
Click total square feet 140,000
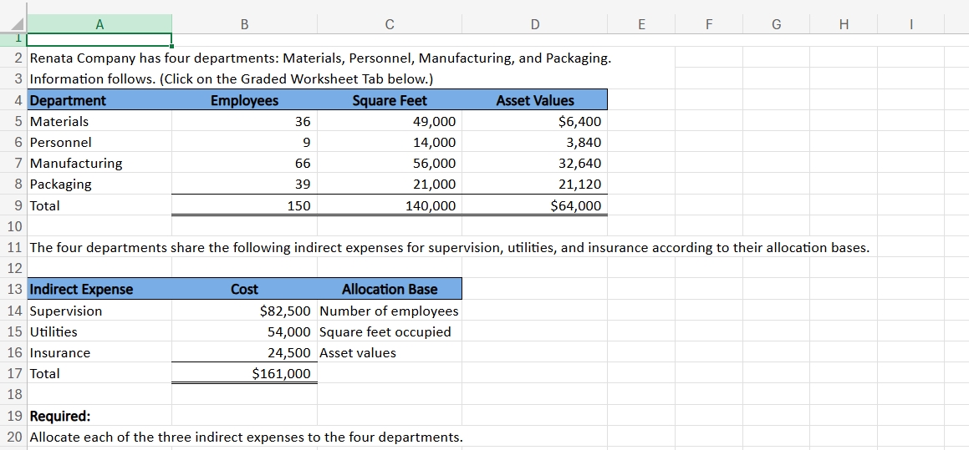click(x=390, y=205)
